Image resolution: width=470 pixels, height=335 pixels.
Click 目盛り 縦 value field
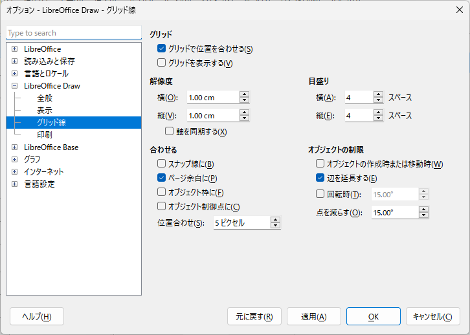[359, 116]
